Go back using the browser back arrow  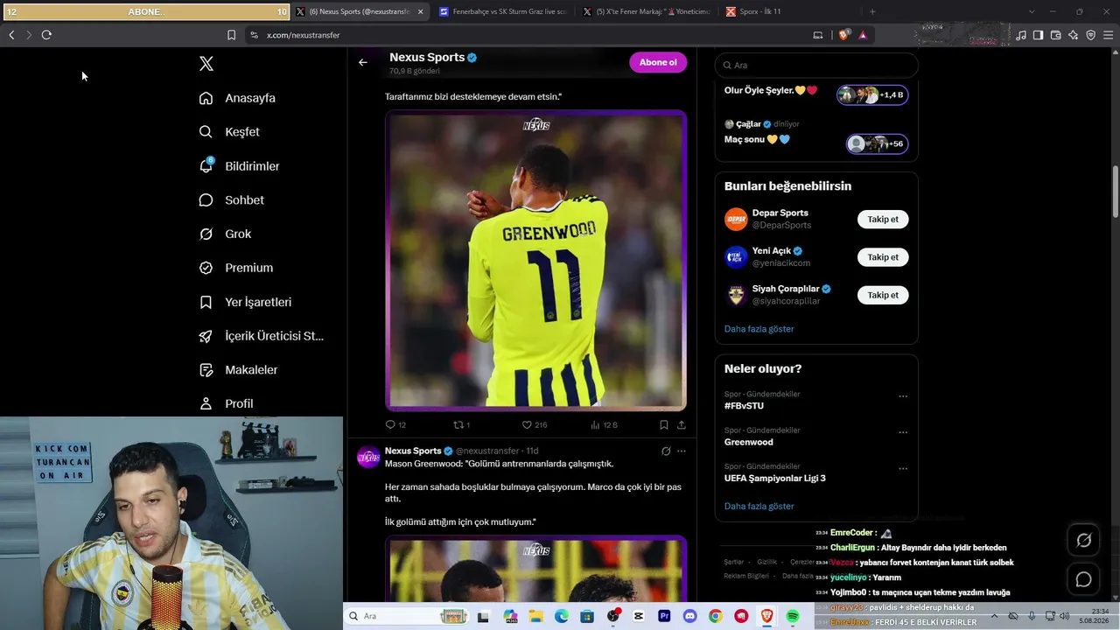11,35
